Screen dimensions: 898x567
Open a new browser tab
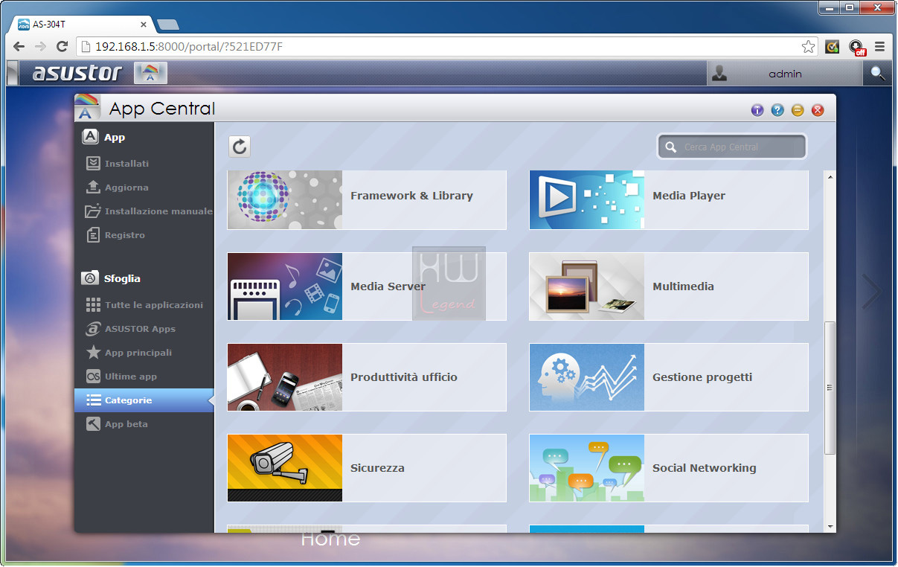(168, 25)
